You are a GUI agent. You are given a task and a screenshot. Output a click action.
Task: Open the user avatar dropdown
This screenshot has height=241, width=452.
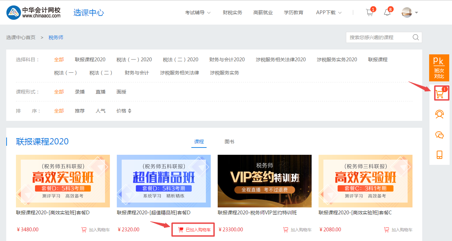pos(410,12)
